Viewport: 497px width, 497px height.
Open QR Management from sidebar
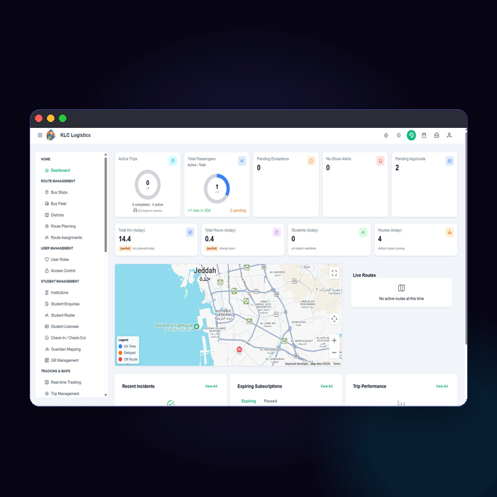(x=64, y=360)
